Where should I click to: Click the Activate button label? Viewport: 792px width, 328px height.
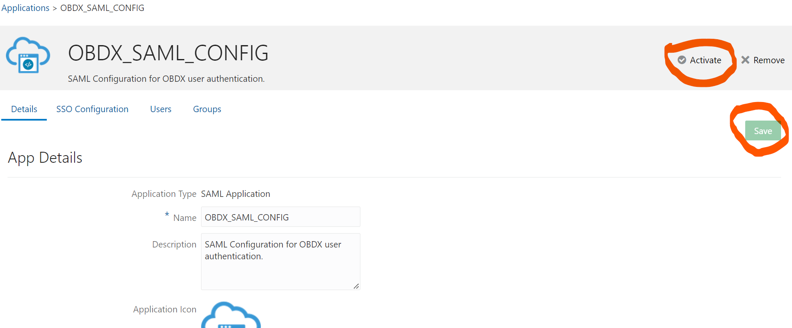pyautogui.click(x=706, y=60)
